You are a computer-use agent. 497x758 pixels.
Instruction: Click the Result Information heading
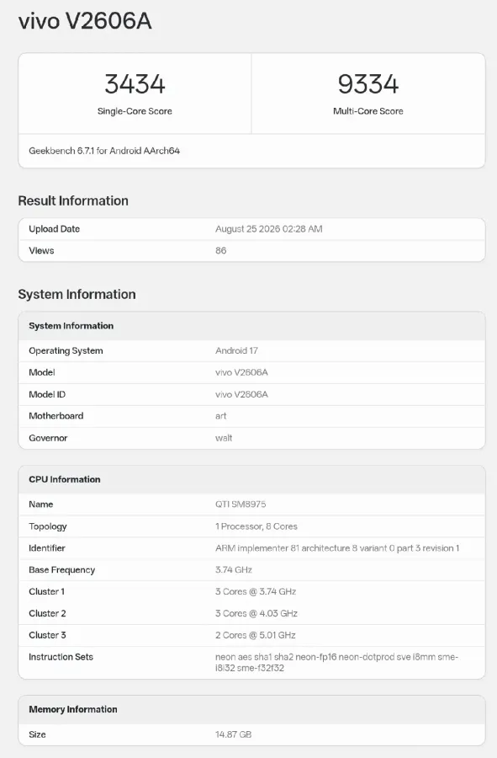pyautogui.click(x=73, y=200)
